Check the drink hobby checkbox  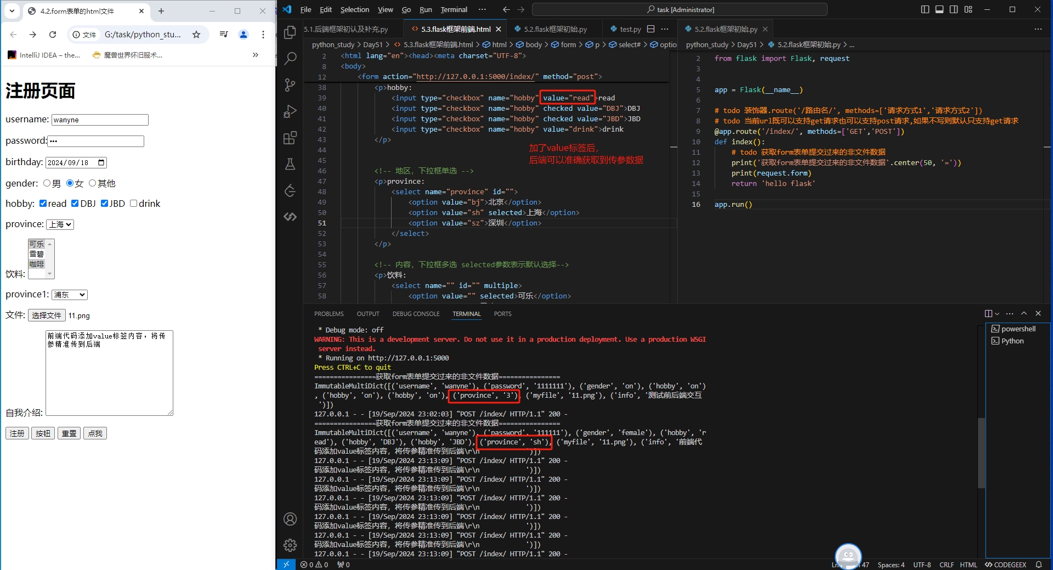(x=133, y=204)
